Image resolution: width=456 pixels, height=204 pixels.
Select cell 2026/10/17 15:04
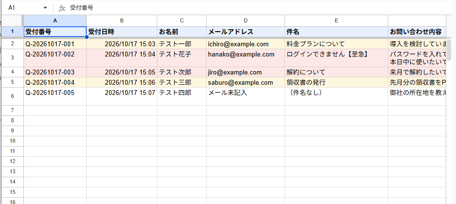coord(122,58)
